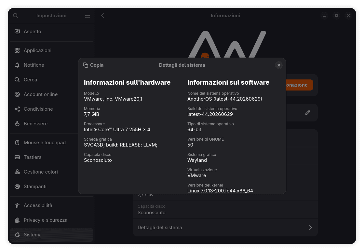Go back with the header arrow
Screen dimensions: 364x252
coord(102,16)
